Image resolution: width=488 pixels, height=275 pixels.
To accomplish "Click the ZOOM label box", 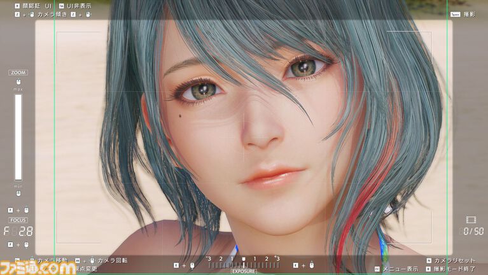I will [x=18, y=73].
